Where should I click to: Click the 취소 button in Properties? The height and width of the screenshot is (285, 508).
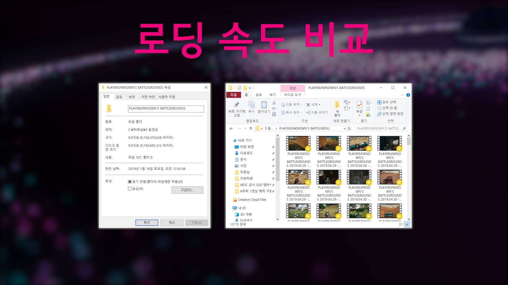(172, 223)
